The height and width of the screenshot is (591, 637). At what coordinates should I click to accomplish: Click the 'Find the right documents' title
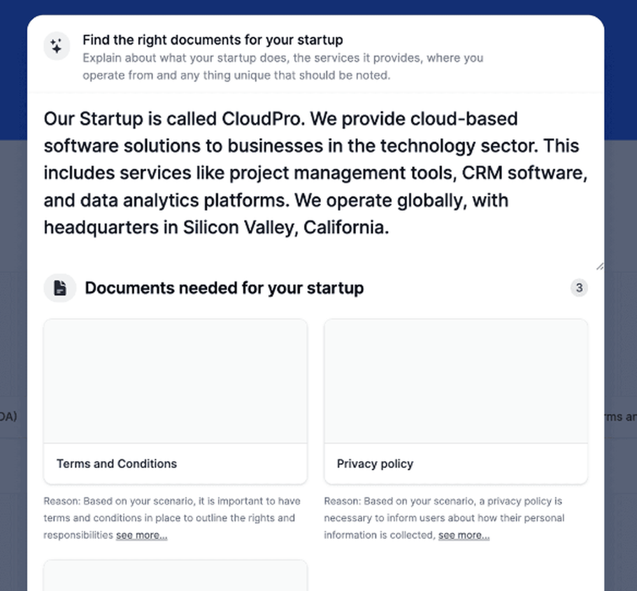tap(213, 40)
